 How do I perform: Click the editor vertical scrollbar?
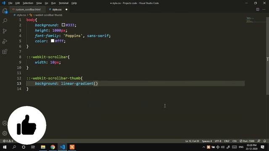(x=267, y=56)
